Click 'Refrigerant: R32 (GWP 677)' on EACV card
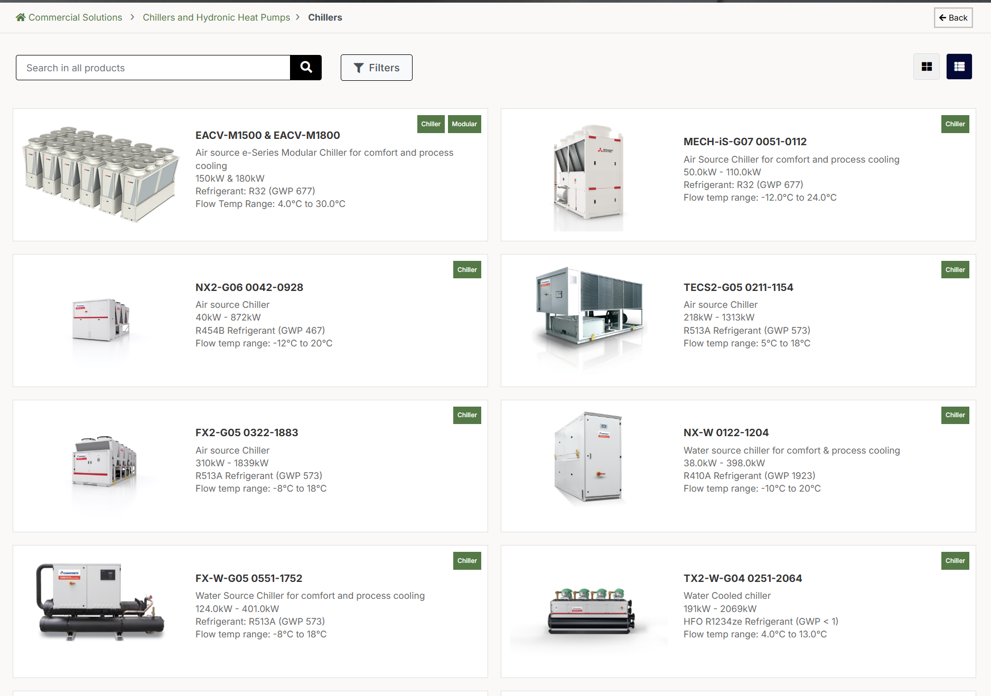 click(x=255, y=191)
